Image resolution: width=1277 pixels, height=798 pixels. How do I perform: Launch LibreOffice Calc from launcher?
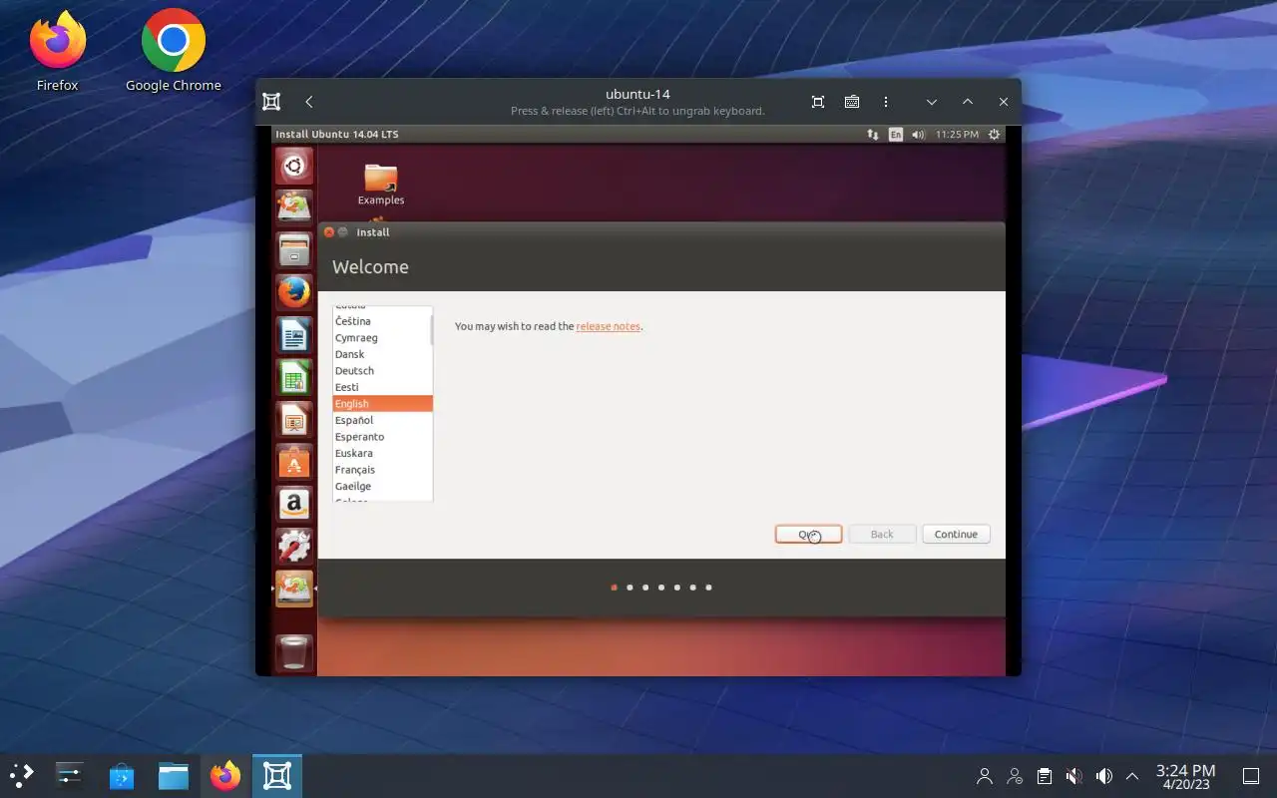[x=294, y=378]
